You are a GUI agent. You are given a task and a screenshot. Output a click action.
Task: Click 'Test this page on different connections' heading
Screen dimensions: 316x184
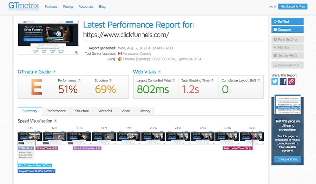(x=288, y=125)
